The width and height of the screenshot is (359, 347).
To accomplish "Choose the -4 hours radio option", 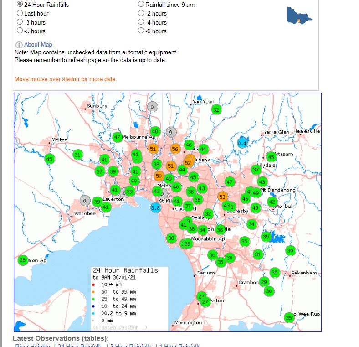I will click(141, 22).
